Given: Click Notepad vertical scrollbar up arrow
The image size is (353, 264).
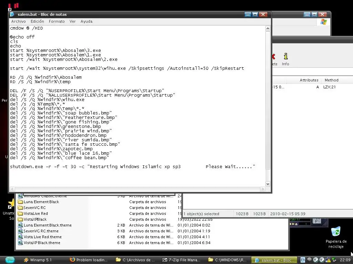Looking at the screenshot, I should [x=268, y=29].
